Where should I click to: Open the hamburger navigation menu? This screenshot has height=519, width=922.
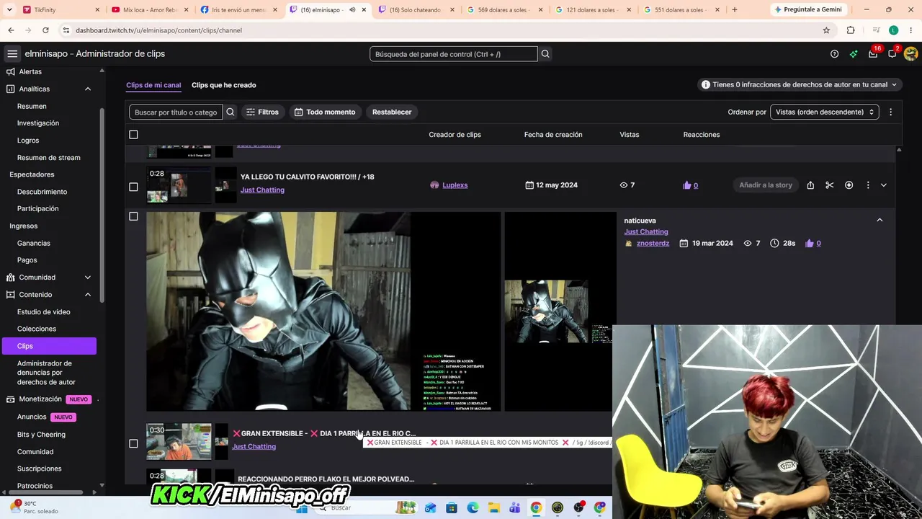click(x=12, y=54)
